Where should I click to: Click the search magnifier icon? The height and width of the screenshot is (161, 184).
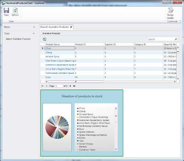[176, 39]
